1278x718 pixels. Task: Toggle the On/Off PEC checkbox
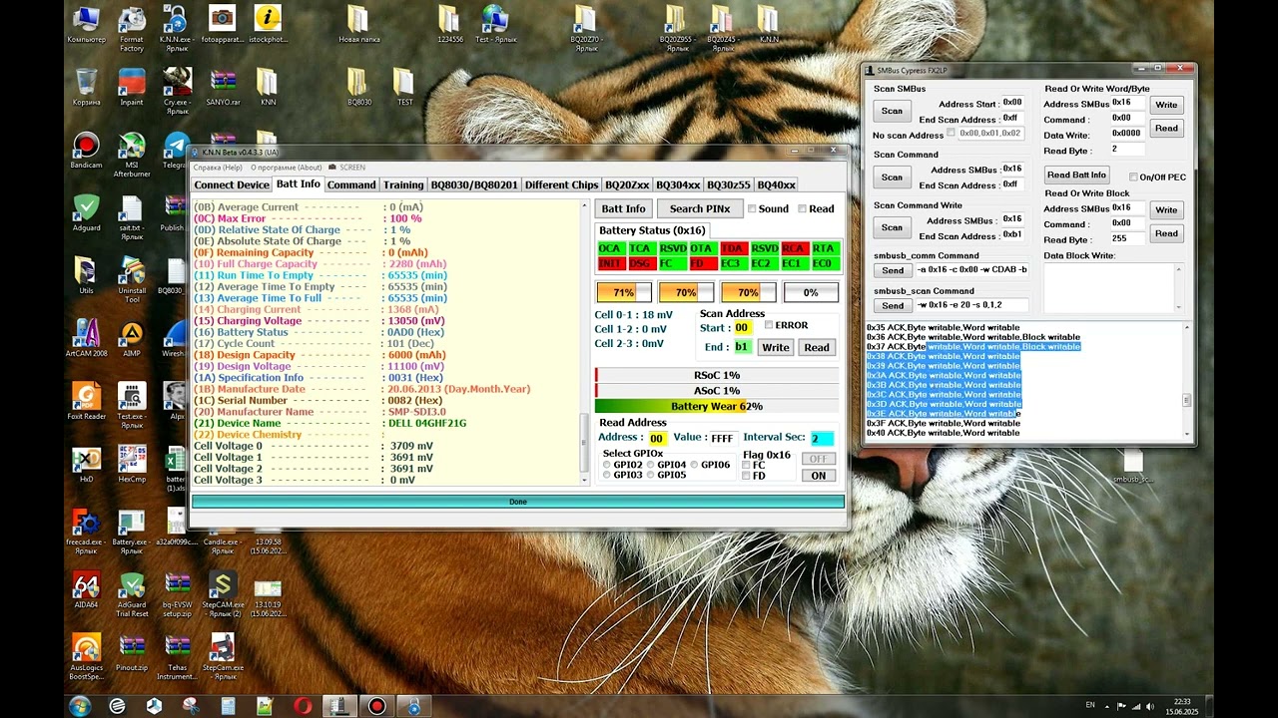click(x=1133, y=177)
